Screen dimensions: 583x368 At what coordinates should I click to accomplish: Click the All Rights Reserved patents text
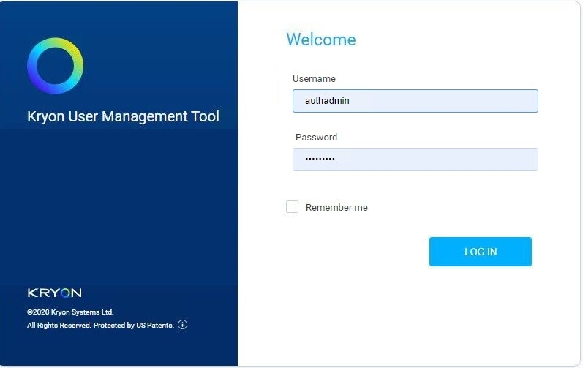pos(100,326)
